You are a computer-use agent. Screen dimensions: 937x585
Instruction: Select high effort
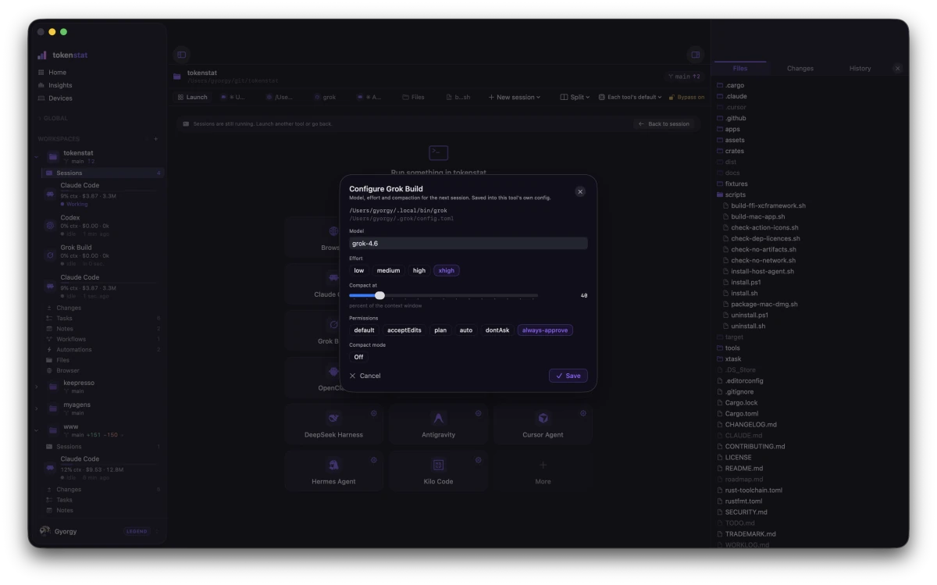(x=419, y=270)
